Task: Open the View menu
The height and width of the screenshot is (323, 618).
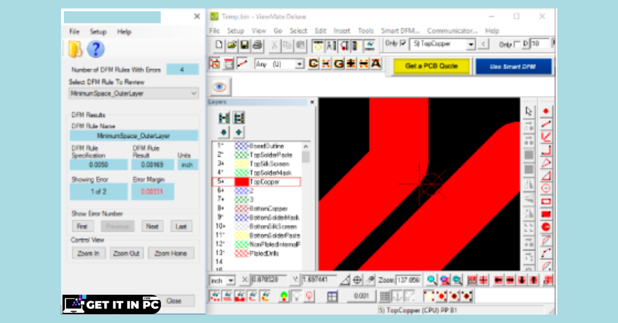Action: (x=259, y=31)
